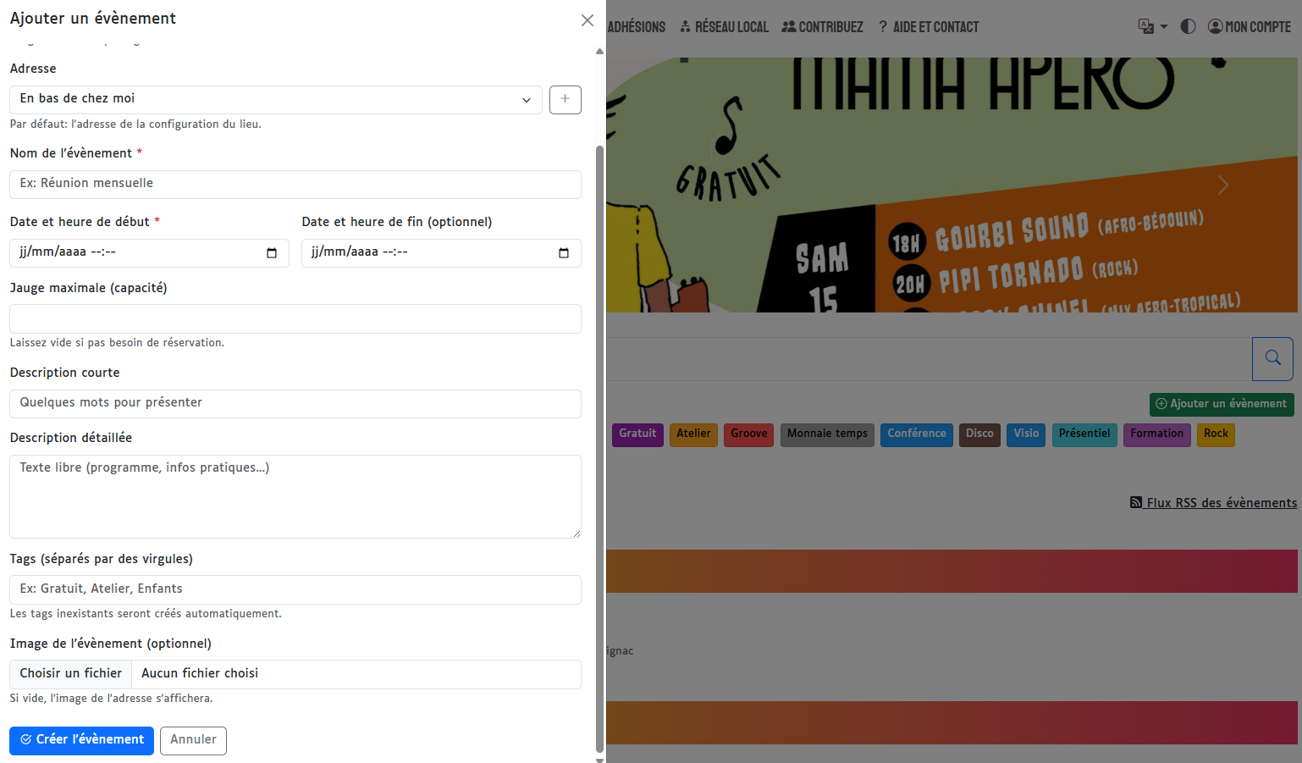Toggle the dark/light theme icon

point(1188,27)
